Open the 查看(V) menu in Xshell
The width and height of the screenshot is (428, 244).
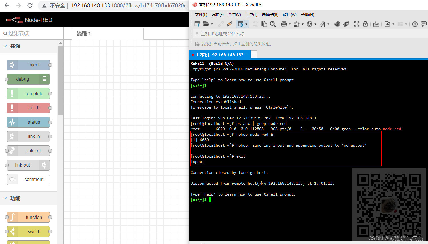[x=234, y=15]
